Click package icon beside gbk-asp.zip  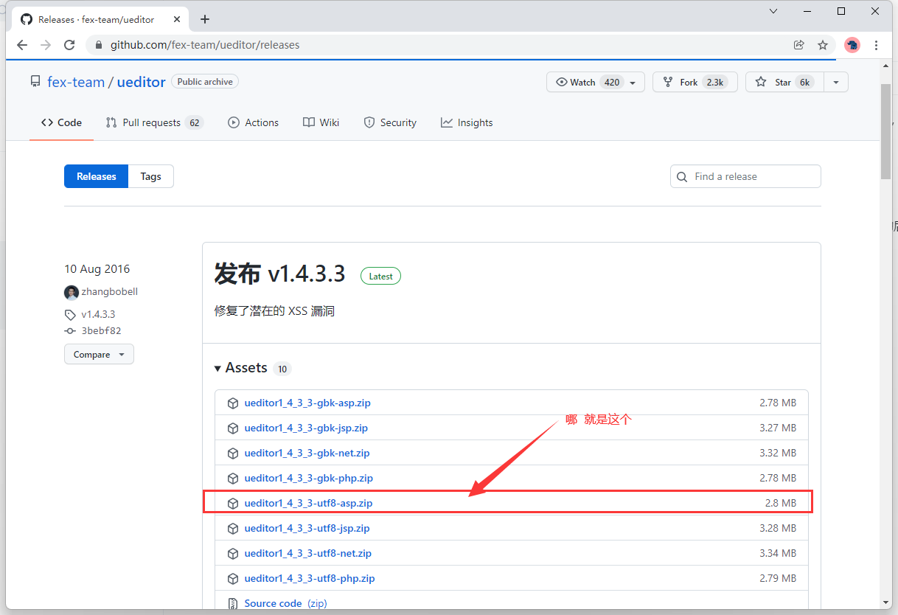(232, 403)
